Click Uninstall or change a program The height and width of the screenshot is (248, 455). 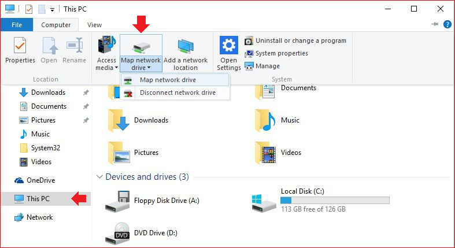[x=295, y=40]
